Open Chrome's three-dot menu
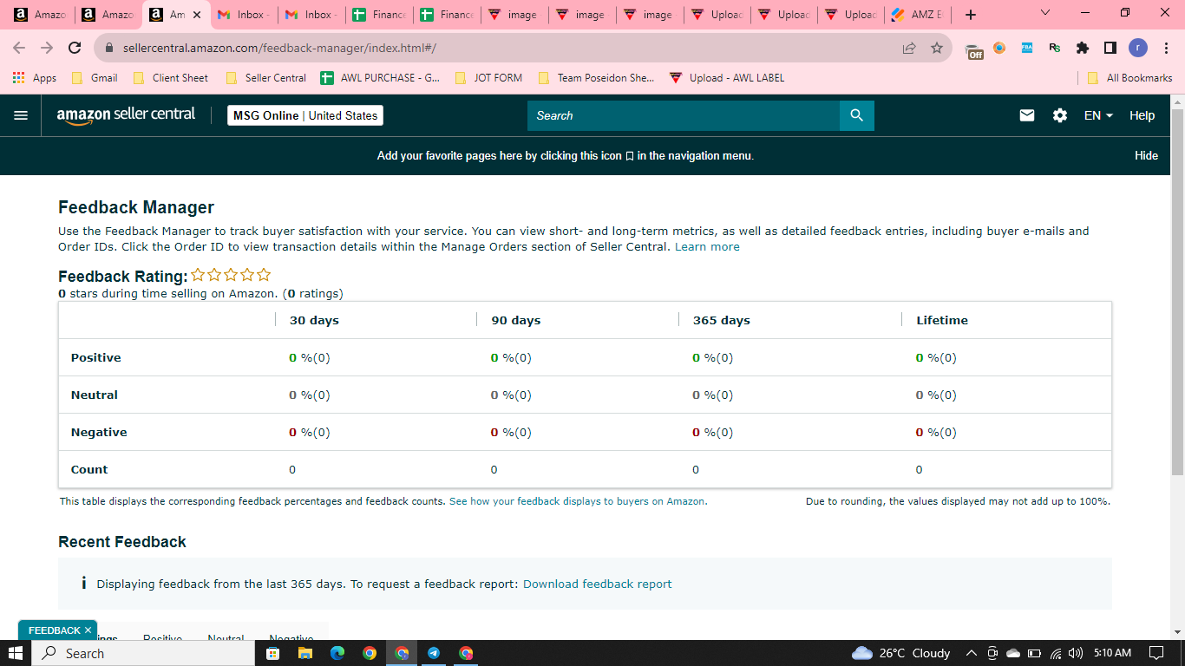The image size is (1185, 666). (1166, 48)
